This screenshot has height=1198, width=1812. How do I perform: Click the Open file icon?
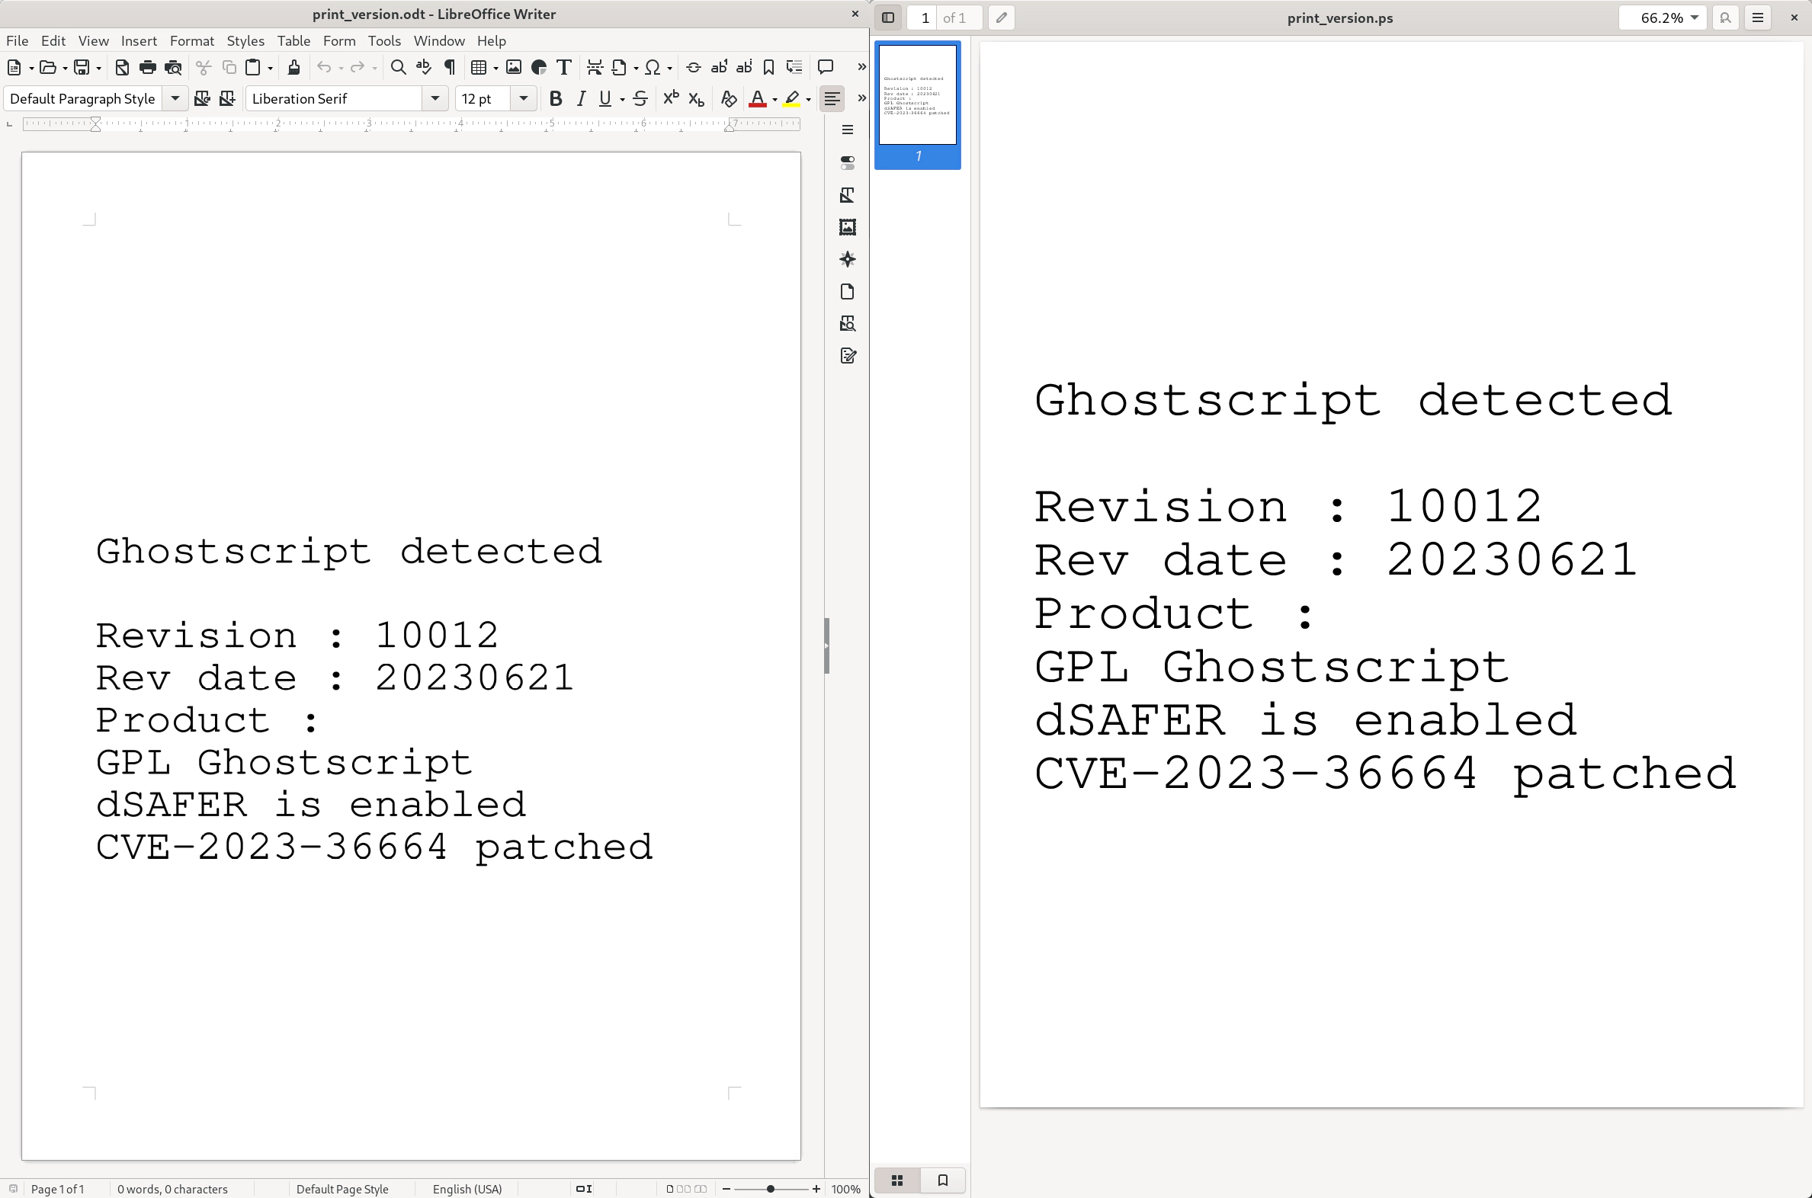[x=47, y=67]
